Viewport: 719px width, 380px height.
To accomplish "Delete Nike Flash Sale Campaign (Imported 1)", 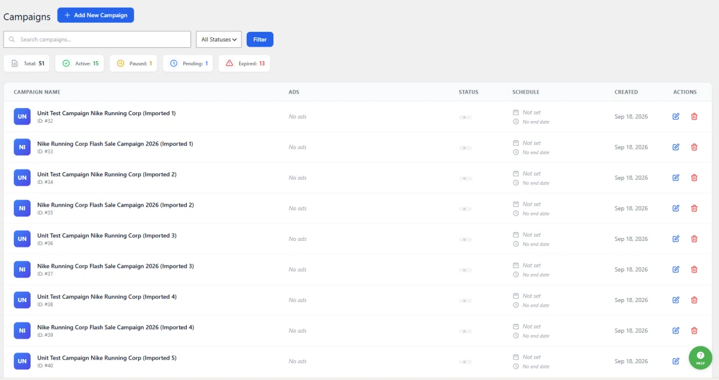I will click(694, 147).
